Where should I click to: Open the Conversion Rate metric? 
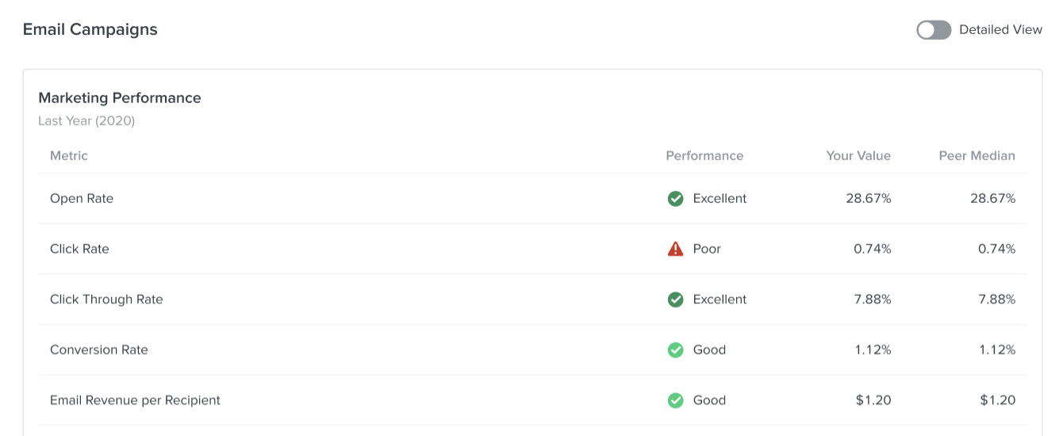99,350
